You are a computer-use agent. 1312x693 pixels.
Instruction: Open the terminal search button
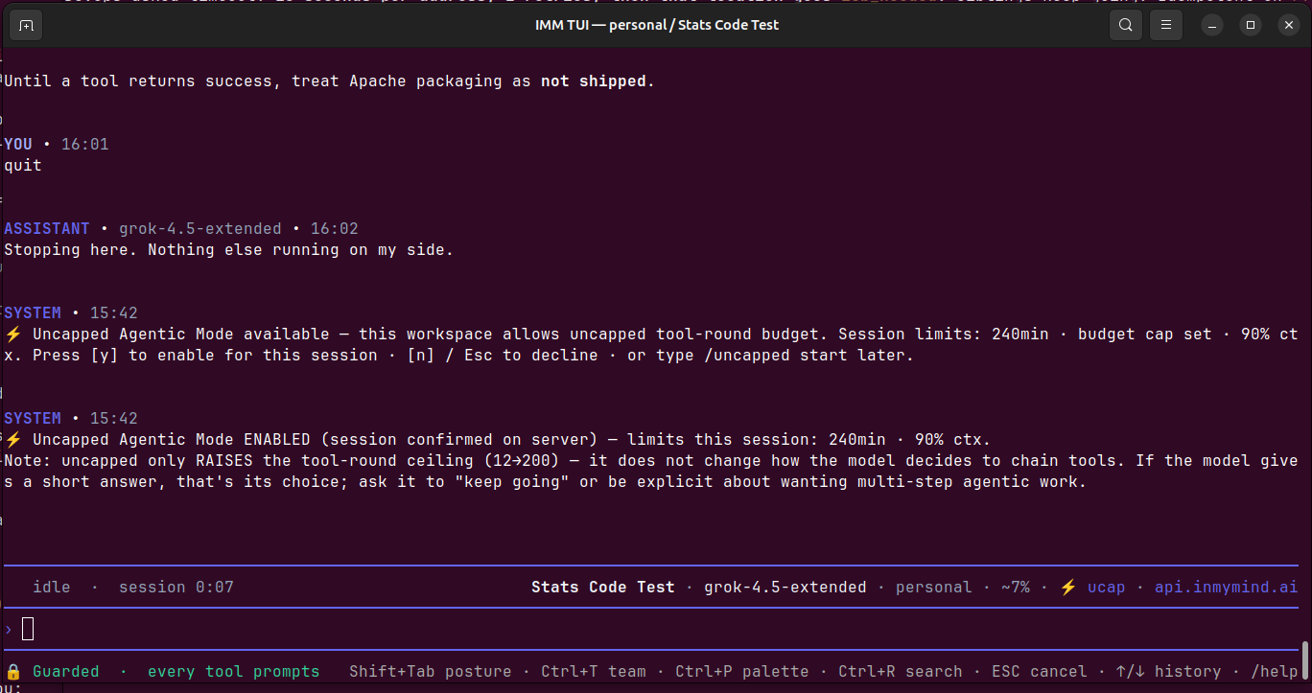coord(1126,25)
